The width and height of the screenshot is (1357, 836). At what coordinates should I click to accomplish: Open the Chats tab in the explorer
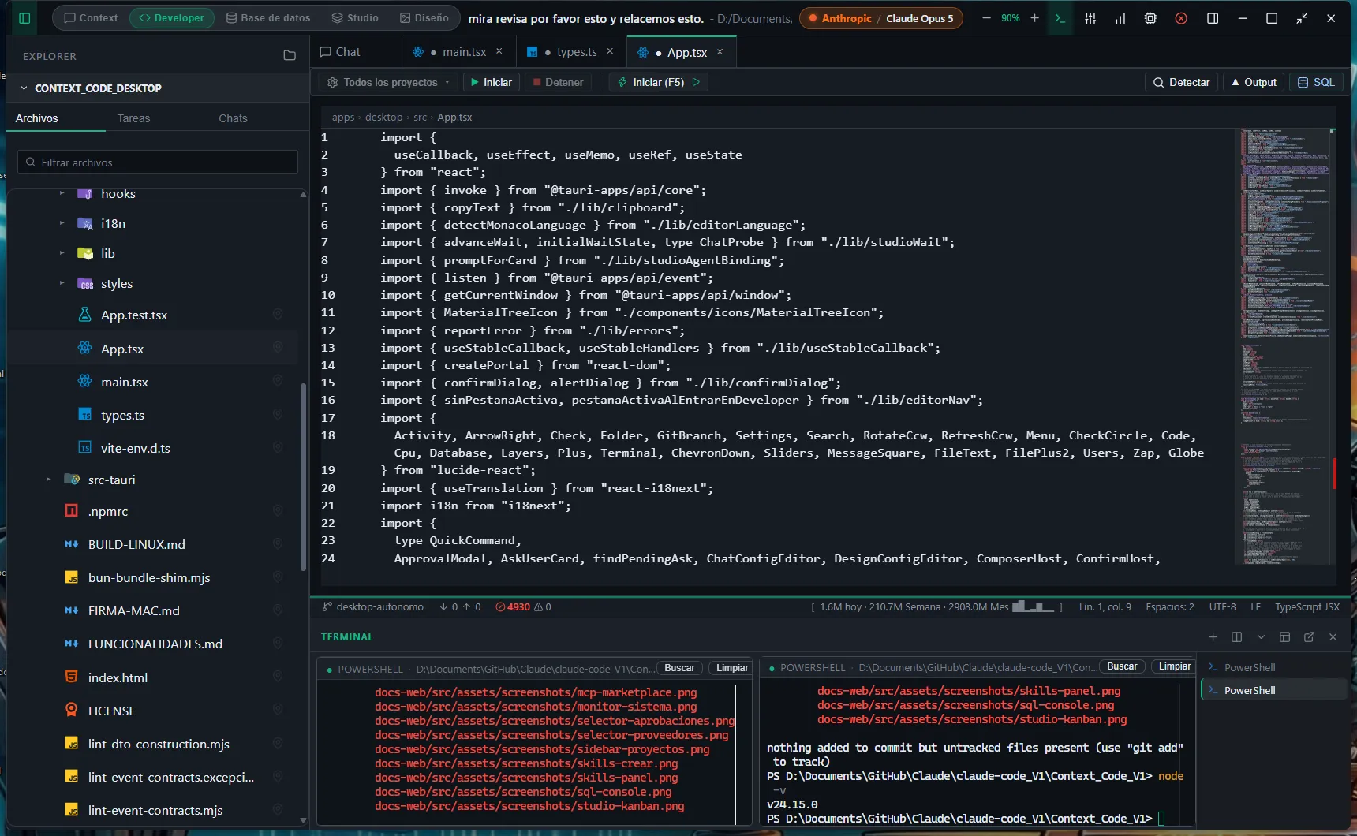[x=233, y=118]
